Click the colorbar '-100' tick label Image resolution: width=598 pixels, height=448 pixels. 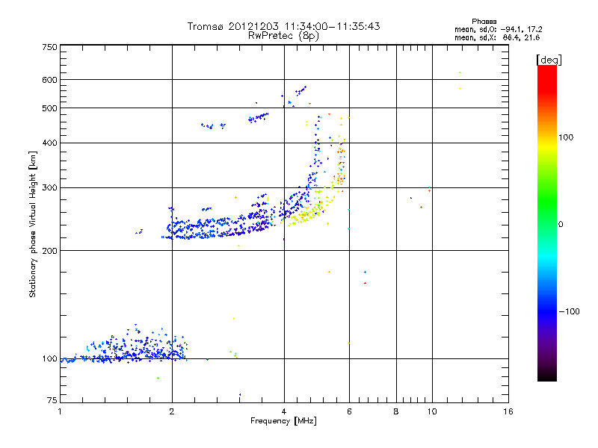[x=569, y=311]
